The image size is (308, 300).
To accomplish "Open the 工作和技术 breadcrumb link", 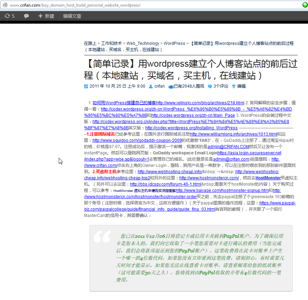I will tap(111, 43).
